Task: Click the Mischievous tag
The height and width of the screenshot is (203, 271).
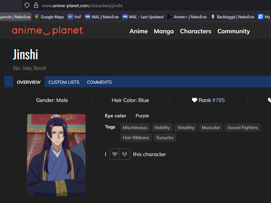Action: (x=135, y=127)
